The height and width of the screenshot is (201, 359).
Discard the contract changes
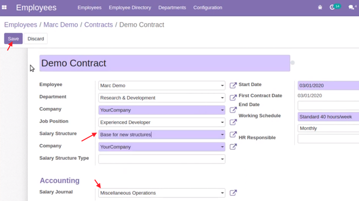[36, 38]
